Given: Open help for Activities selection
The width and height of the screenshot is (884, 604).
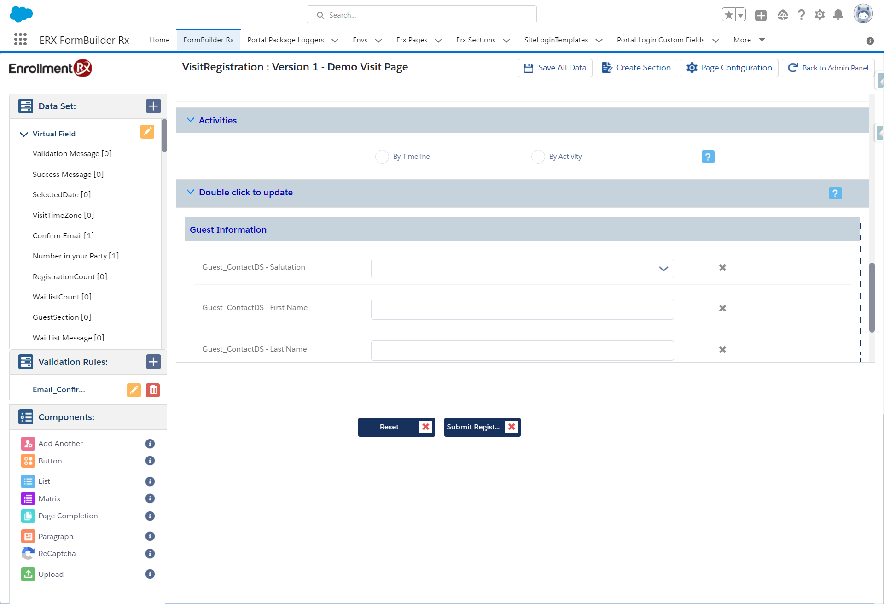Looking at the screenshot, I should (x=708, y=157).
